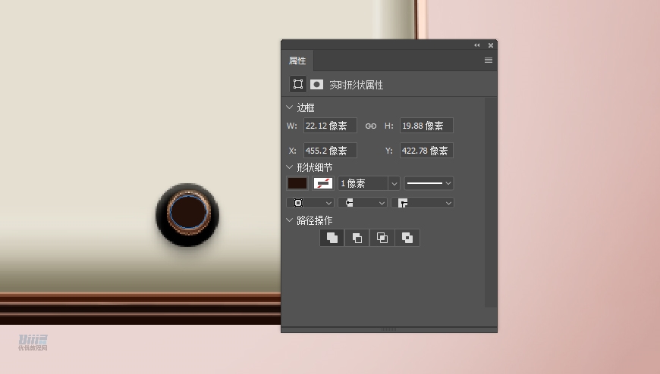Collapse the panel with double-arrow icon
660x374 pixels.
click(x=477, y=45)
